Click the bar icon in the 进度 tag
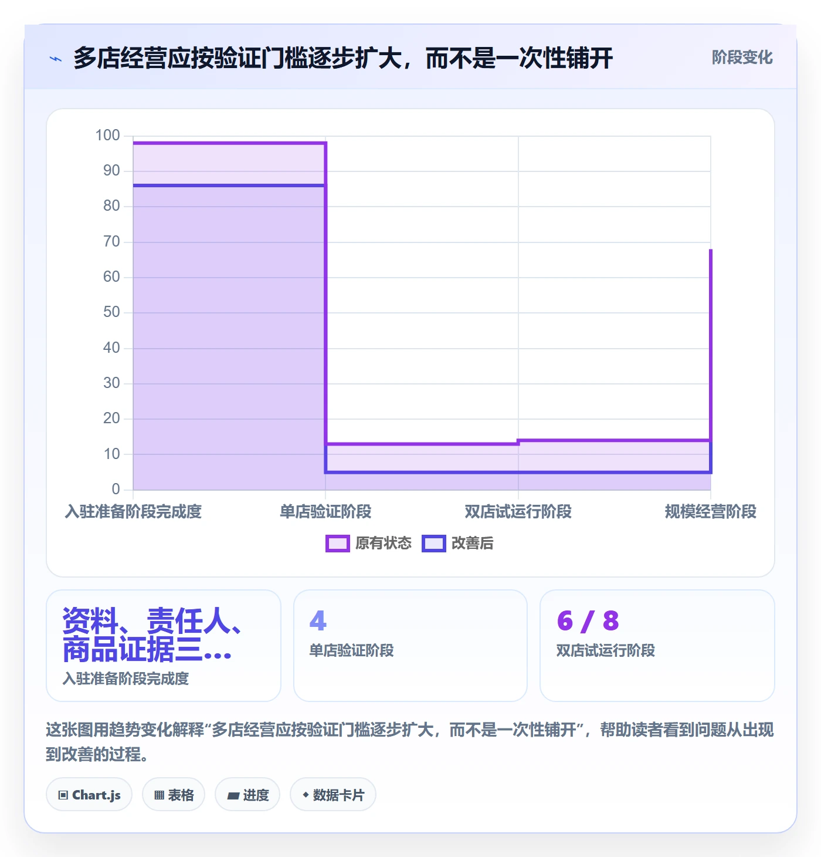Viewport: 821px width, 857px height. (233, 795)
